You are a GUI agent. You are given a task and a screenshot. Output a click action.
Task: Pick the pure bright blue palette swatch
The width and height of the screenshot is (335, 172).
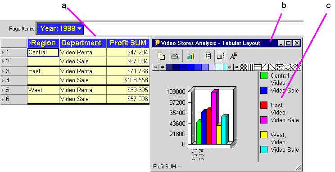(x=190, y=67)
